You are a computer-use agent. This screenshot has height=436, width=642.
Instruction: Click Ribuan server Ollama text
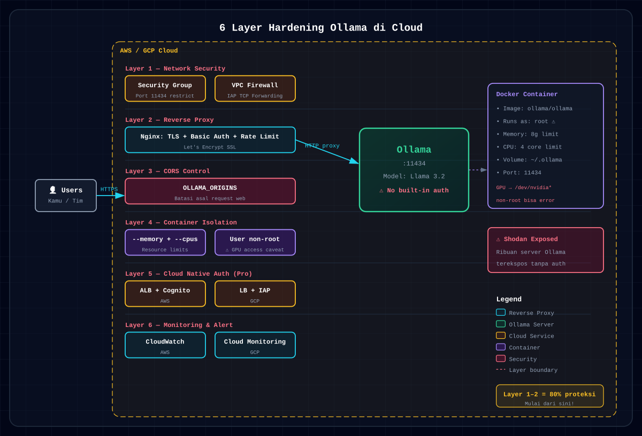[531, 252]
